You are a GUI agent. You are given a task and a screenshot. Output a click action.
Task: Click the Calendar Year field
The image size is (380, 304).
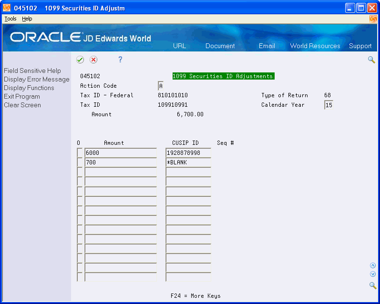tap(329, 105)
